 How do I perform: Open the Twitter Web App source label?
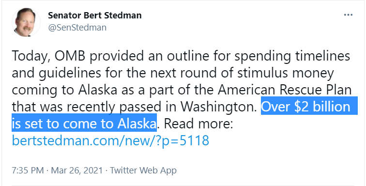(x=143, y=170)
